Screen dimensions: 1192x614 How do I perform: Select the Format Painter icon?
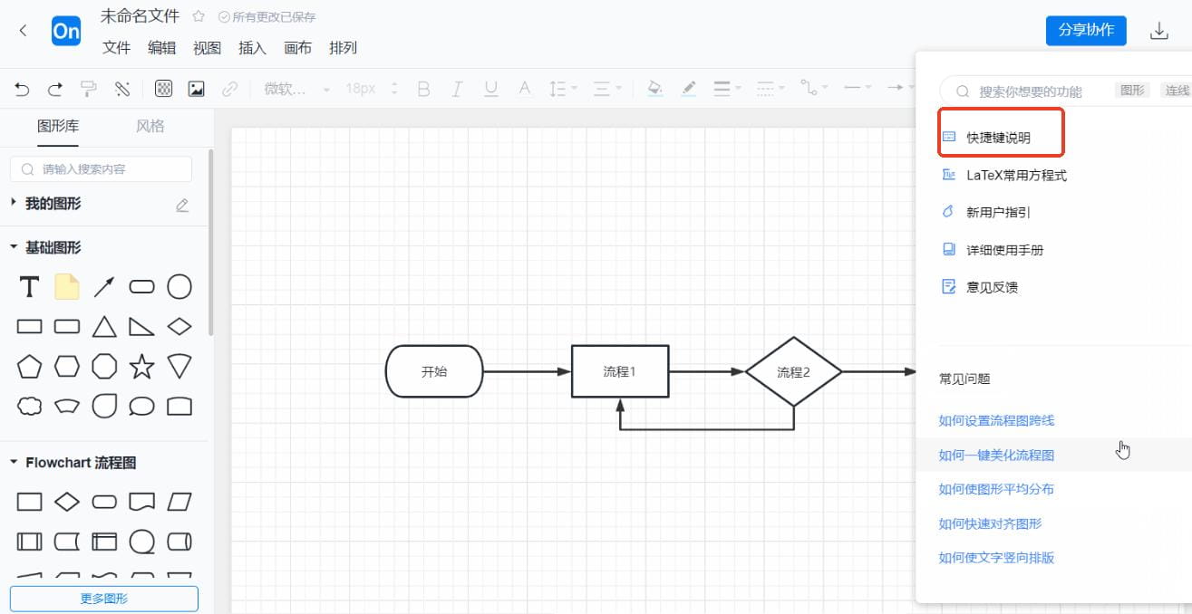pyautogui.click(x=88, y=89)
